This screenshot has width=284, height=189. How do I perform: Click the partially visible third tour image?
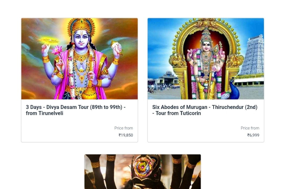143,172
